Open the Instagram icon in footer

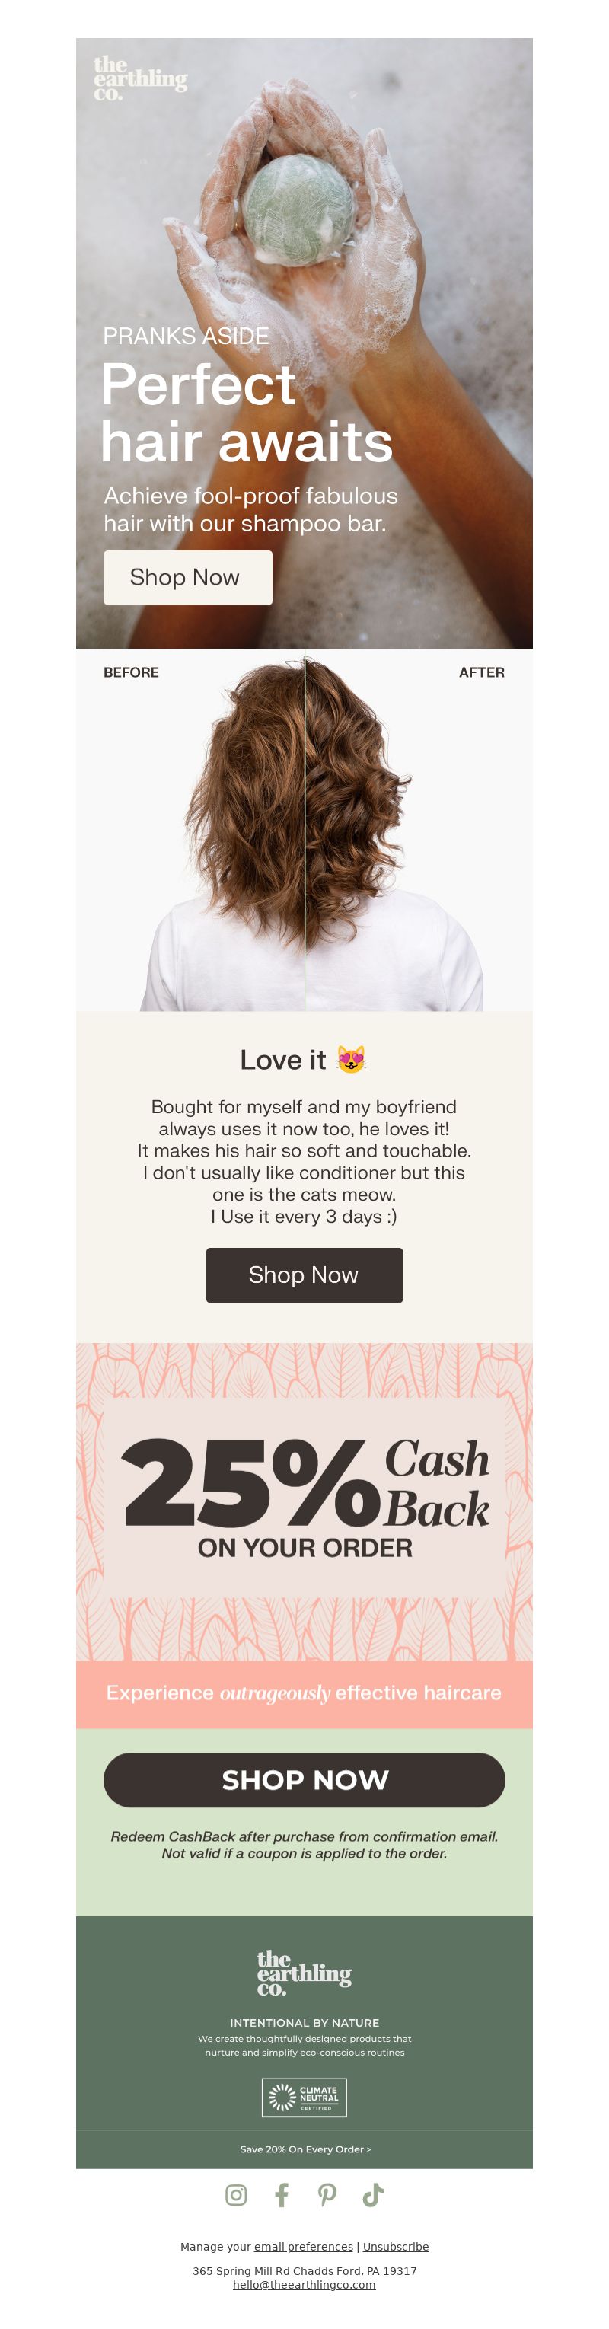[x=236, y=2195]
